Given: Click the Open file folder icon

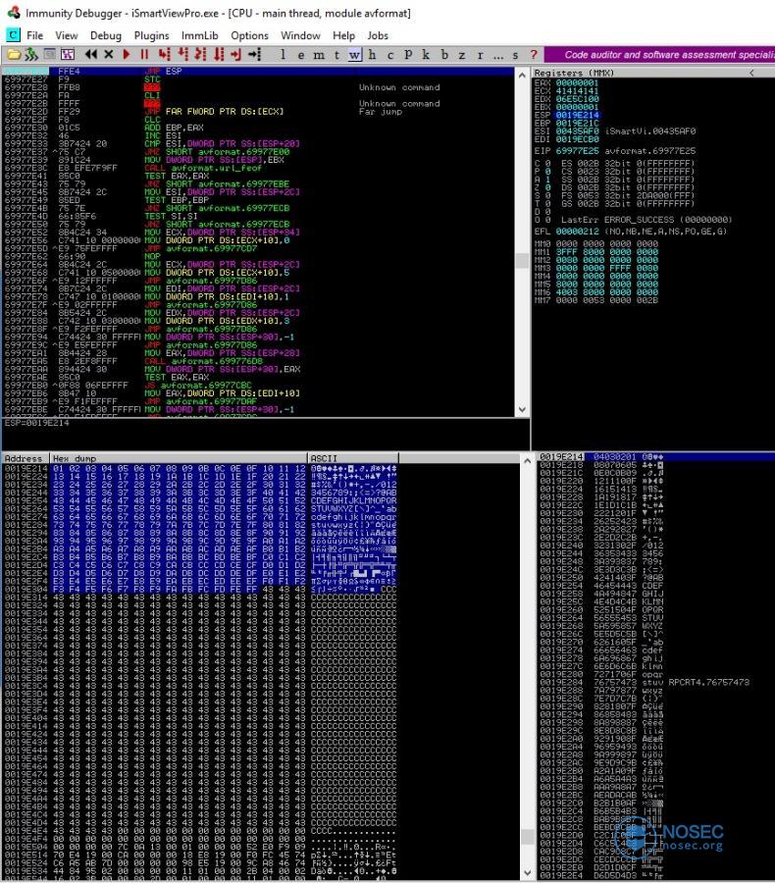Looking at the screenshot, I should (x=14, y=55).
